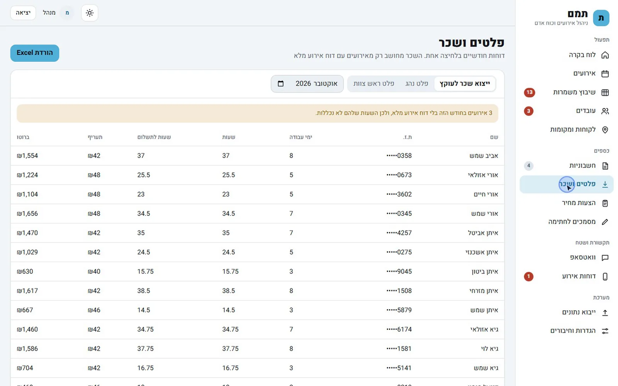The height and width of the screenshot is (386, 618).
Task: Open לוח בקרה in sidebar
Action: pos(566,55)
